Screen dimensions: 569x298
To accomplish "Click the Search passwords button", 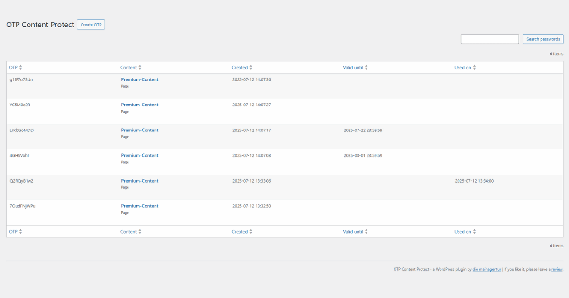I will (543, 39).
